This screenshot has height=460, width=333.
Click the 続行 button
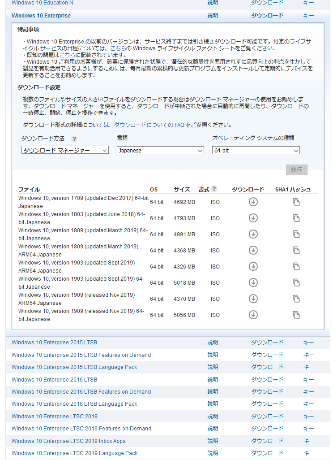tap(296, 169)
